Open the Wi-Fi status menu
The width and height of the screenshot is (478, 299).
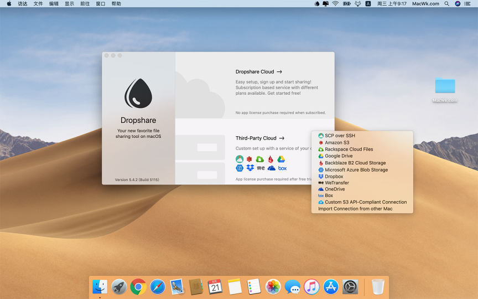click(335, 3)
